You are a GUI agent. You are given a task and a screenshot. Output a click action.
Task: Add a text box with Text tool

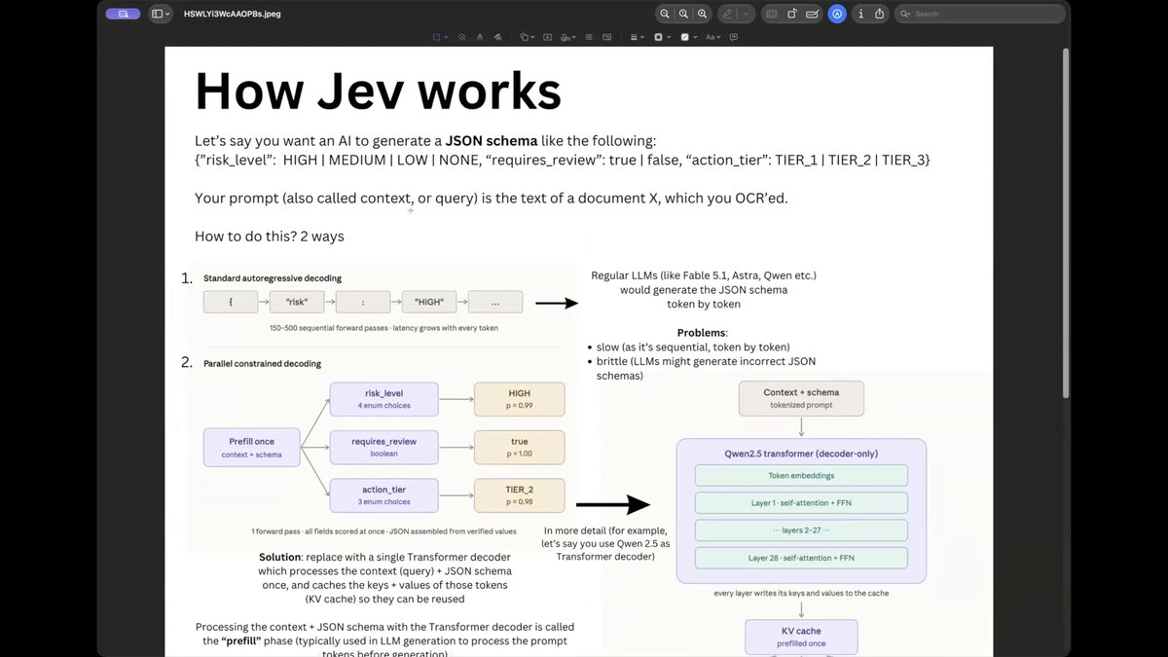point(547,37)
